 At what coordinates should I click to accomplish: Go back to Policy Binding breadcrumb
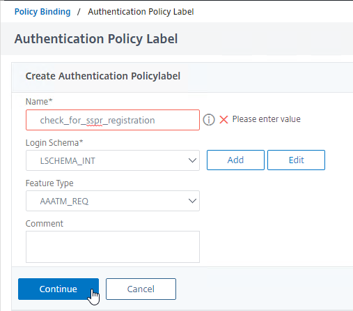(x=42, y=12)
